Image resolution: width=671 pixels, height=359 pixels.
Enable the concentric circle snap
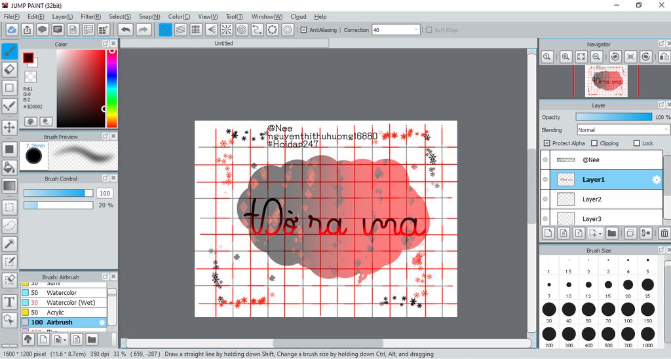(242, 30)
